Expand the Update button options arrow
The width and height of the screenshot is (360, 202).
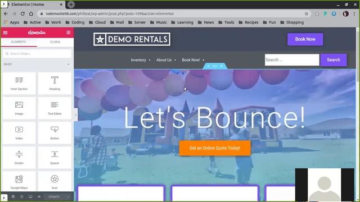(68, 197)
